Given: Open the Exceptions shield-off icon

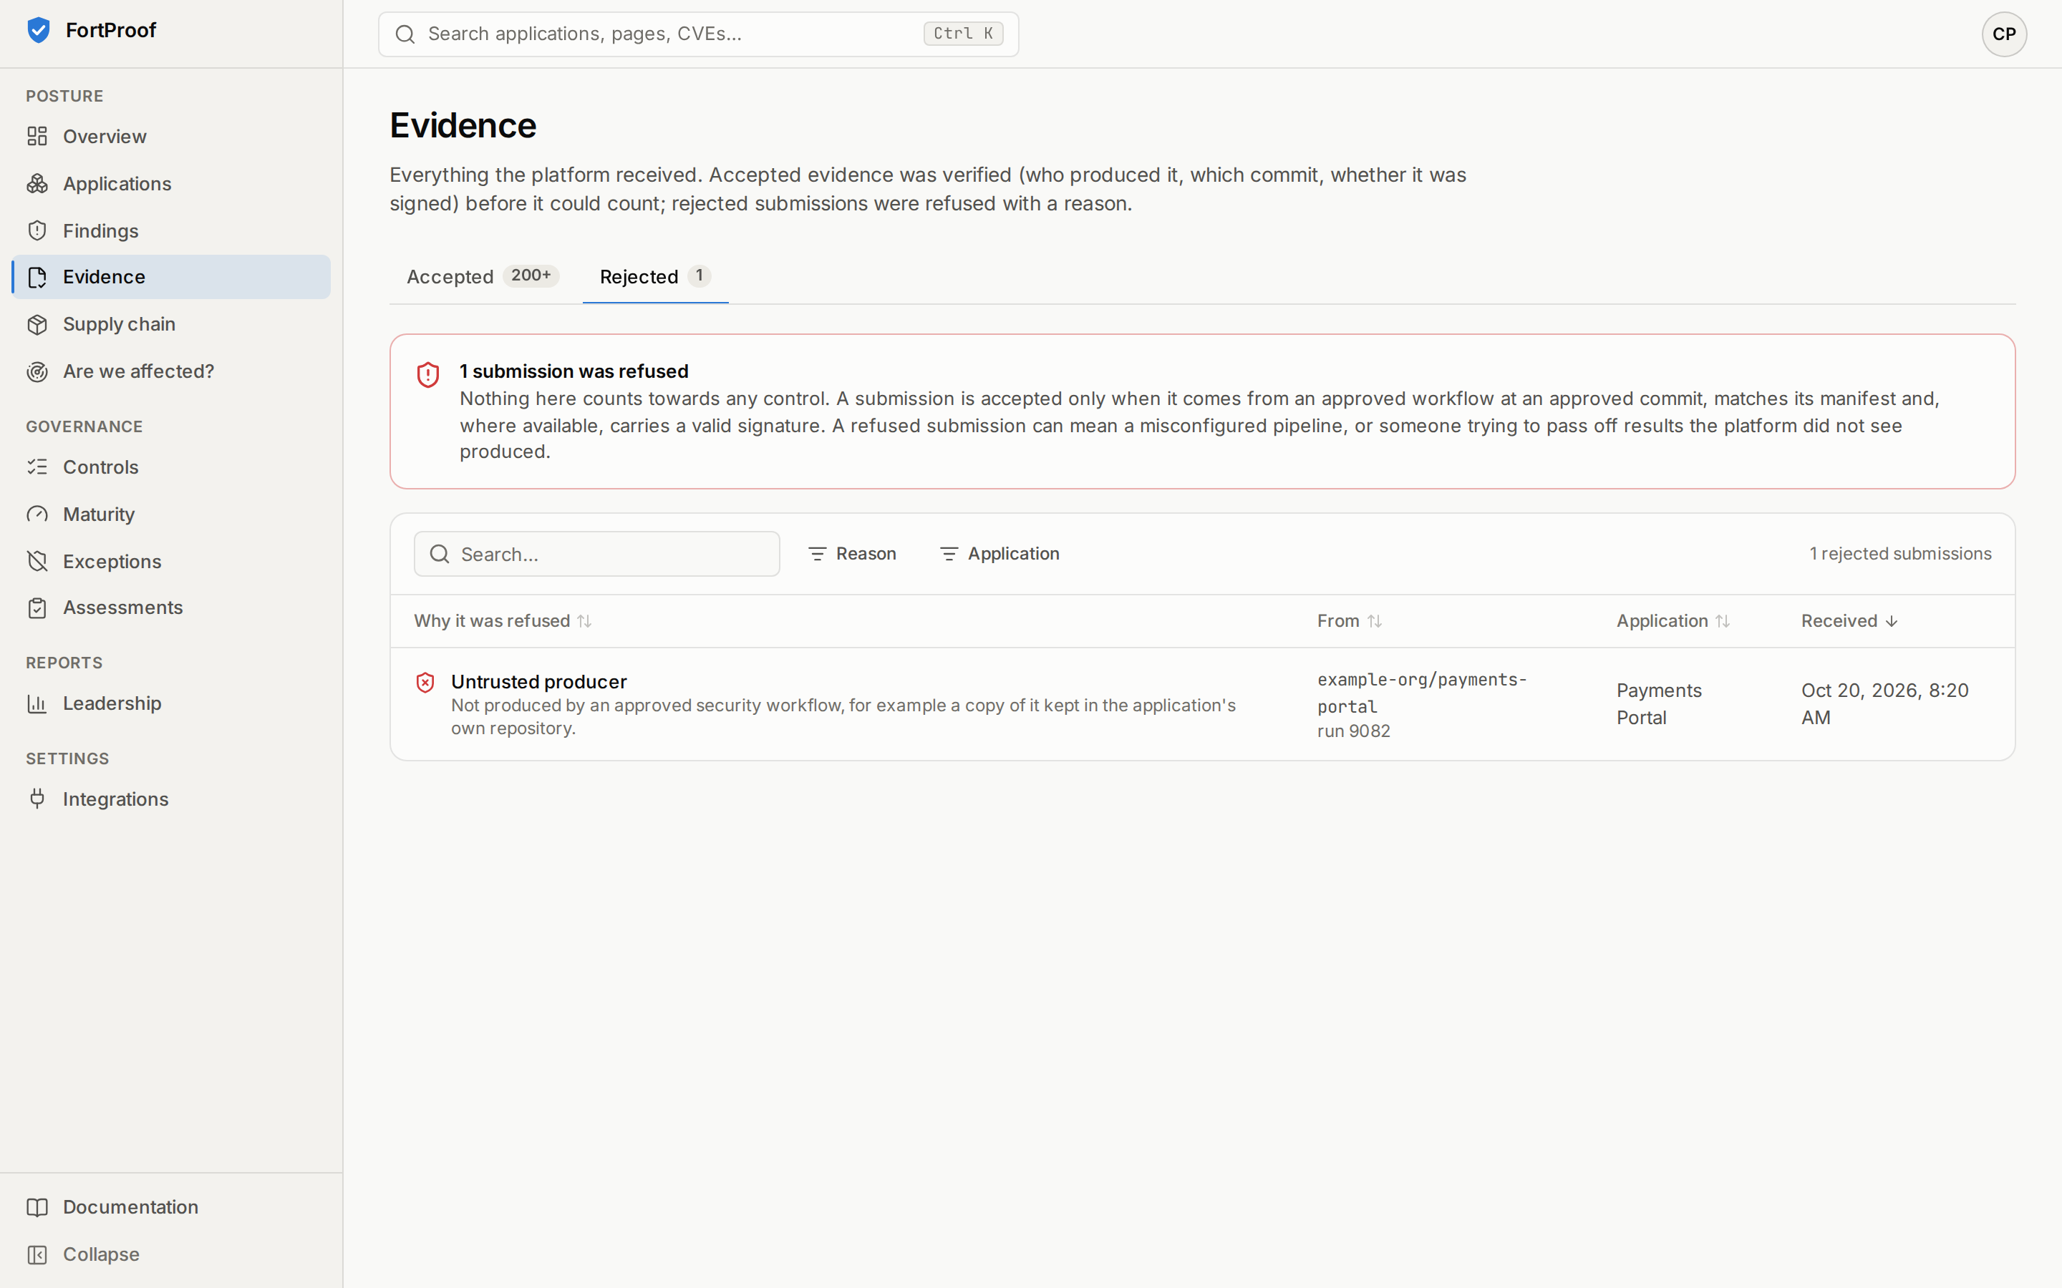Looking at the screenshot, I should pyautogui.click(x=37, y=562).
